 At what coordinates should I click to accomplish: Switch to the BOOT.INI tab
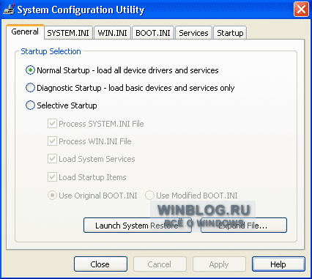tap(153, 33)
